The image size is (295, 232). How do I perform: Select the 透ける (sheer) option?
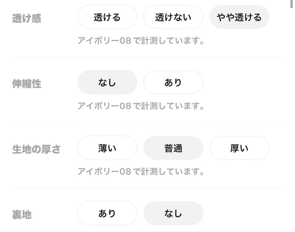pos(107,17)
